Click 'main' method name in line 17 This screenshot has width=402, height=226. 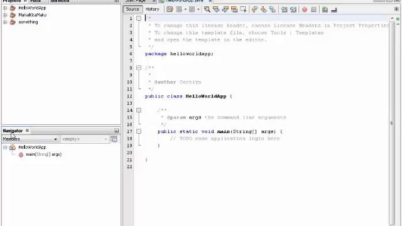224,131
